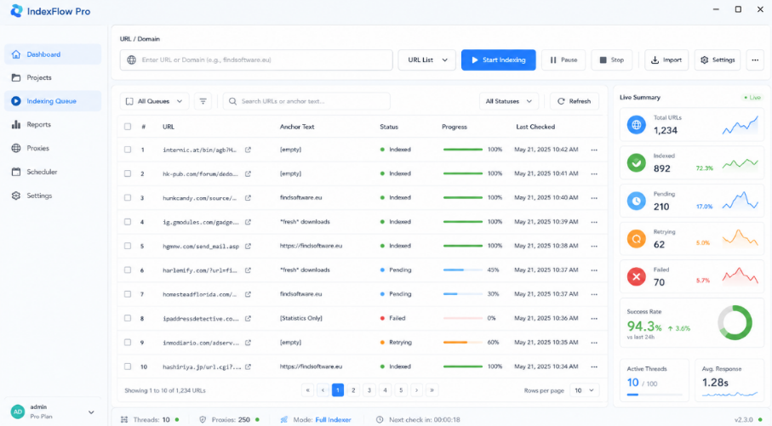The width and height of the screenshot is (772, 426).
Task: Open external link for homesteadflorida.com URL
Action: 249,294
